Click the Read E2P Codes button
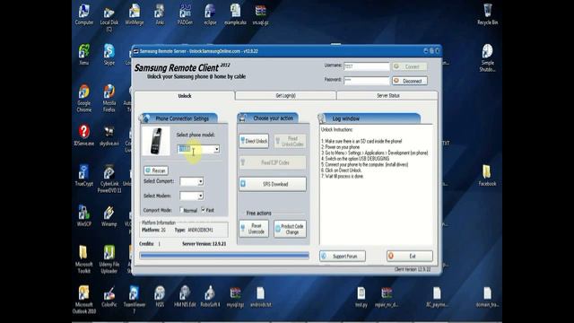 click(x=273, y=162)
